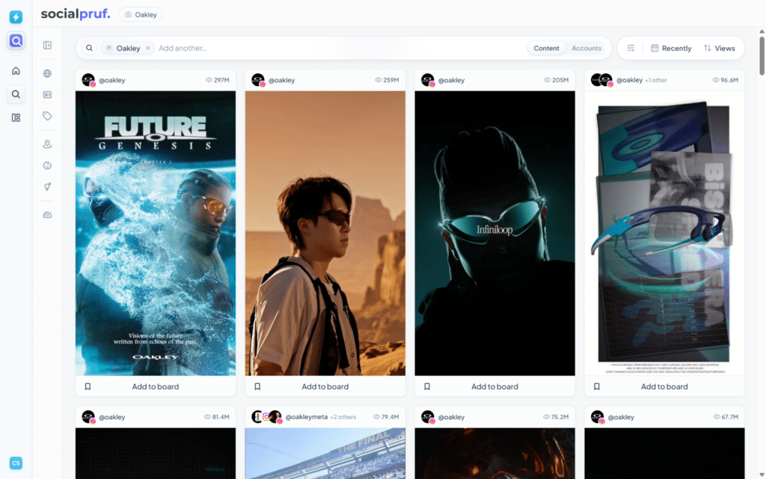Viewport: 766px width, 479px height.
Task: Switch to the Content tab
Action: coord(546,49)
